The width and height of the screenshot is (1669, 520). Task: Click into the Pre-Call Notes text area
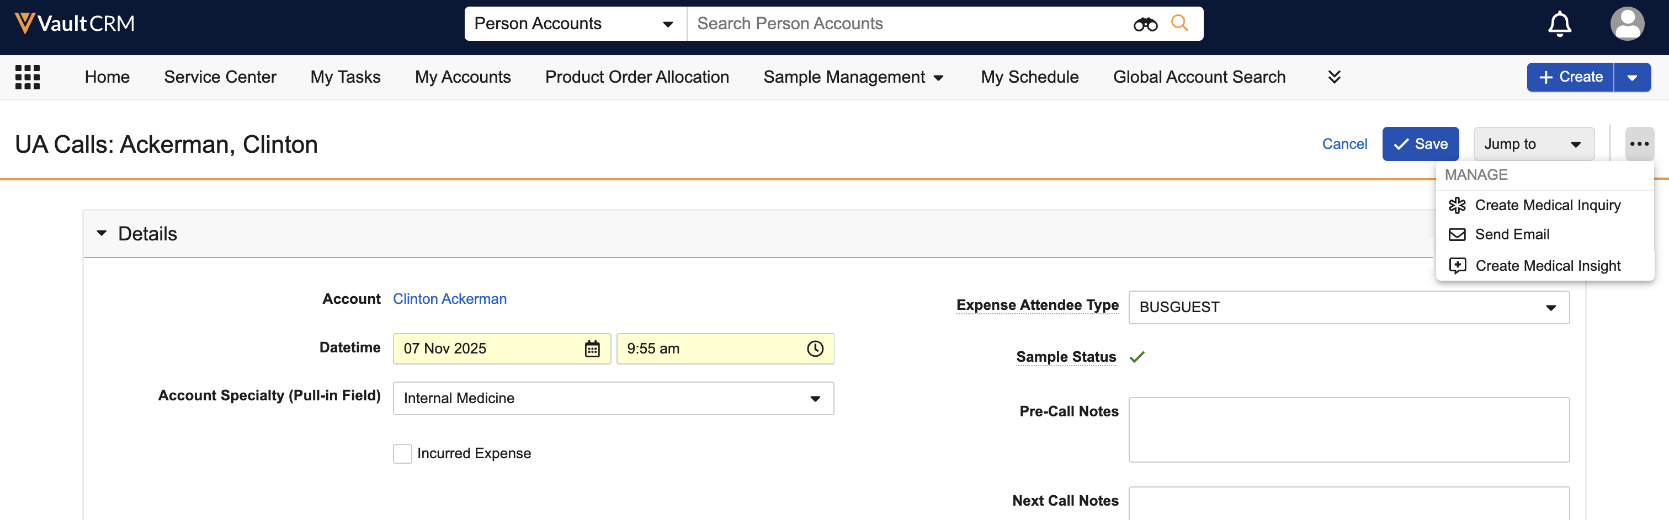tap(1348, 430)
